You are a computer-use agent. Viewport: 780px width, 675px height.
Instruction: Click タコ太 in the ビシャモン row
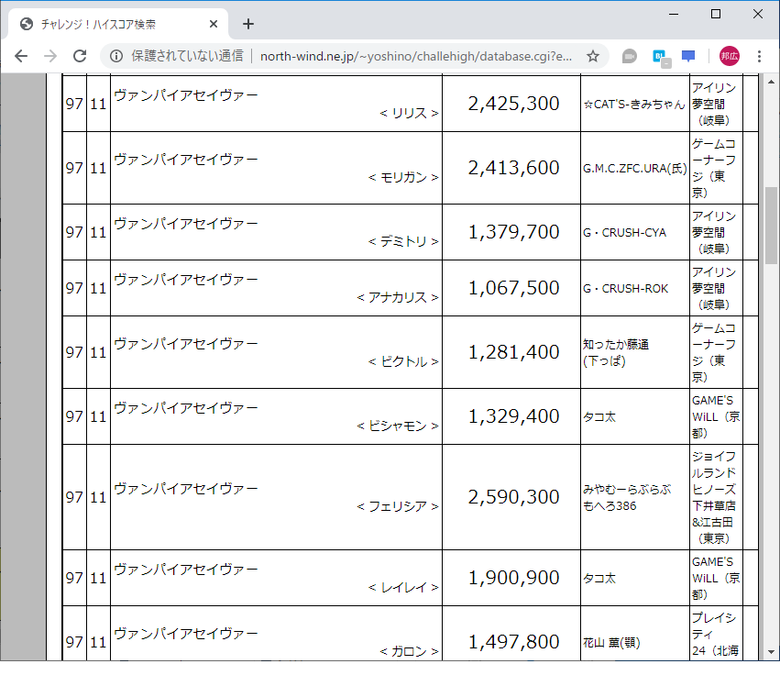click(x=599, y=416)
